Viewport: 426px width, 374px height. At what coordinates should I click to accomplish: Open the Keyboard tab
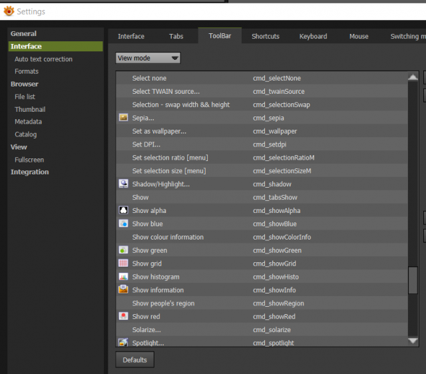click(x=313, y=36)
